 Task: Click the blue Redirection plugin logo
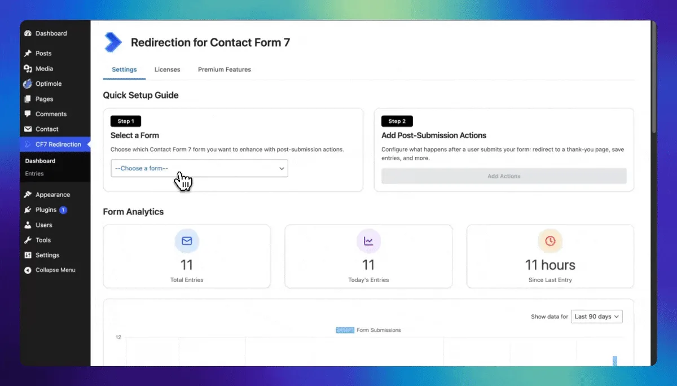(113, 42)
